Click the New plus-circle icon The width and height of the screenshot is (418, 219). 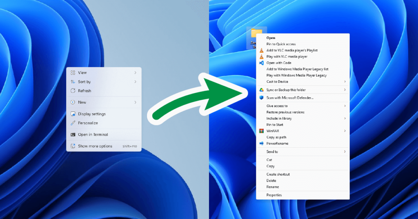coord(73,102)
